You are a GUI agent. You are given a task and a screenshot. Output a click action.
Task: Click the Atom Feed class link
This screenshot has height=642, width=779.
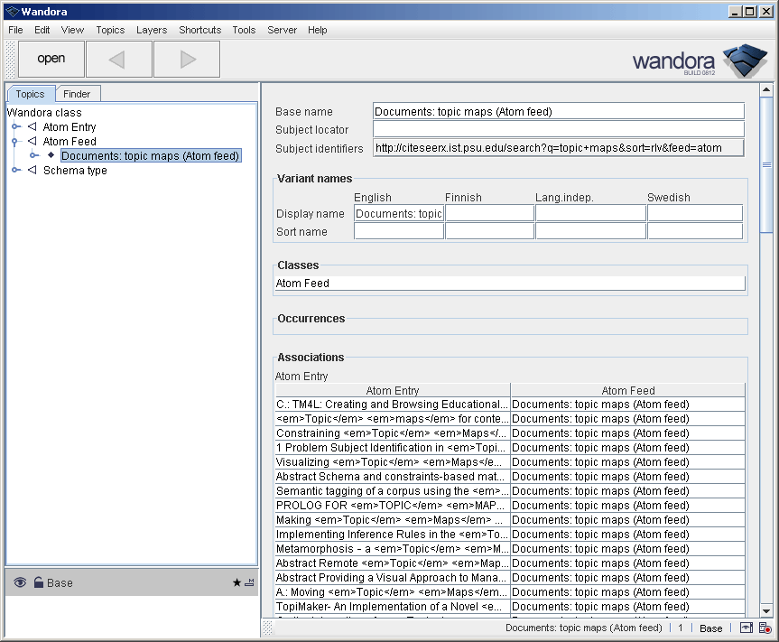pos(303,284)
